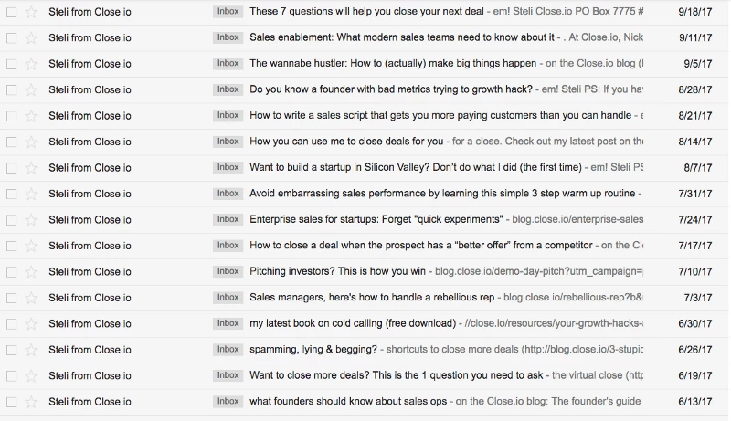Star the 'spamming, lying & begging?' email

point(32,350)
